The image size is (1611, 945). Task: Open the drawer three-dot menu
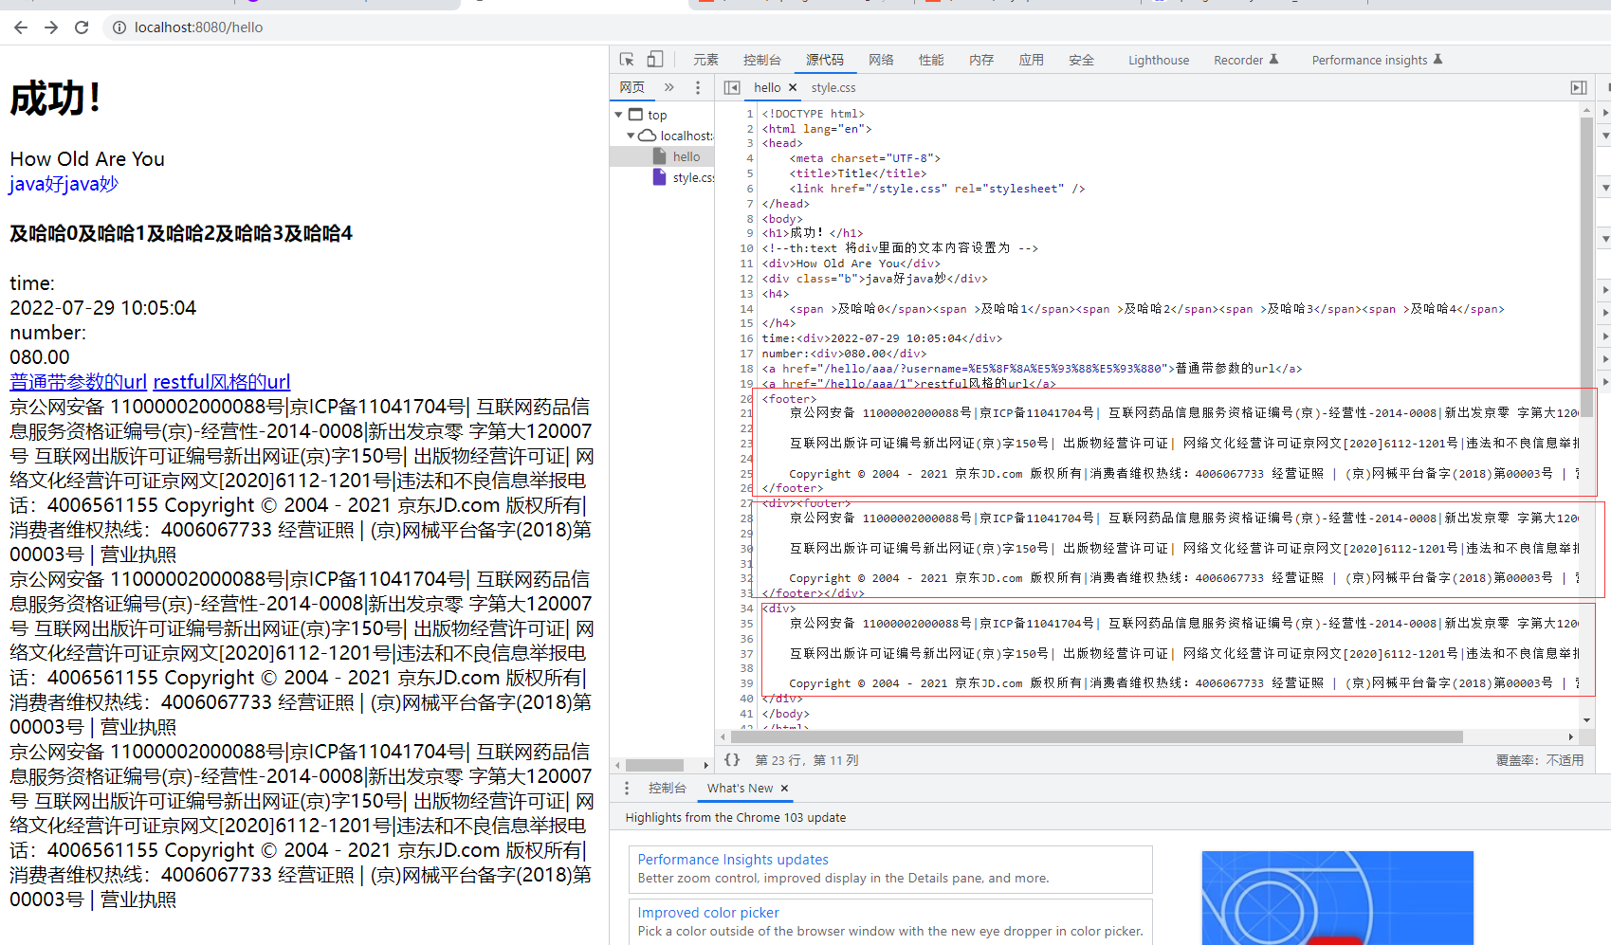tap(626, 788)
